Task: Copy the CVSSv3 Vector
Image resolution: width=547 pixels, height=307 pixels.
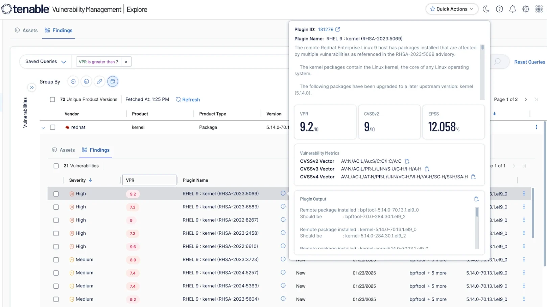Action: point(427,169)
